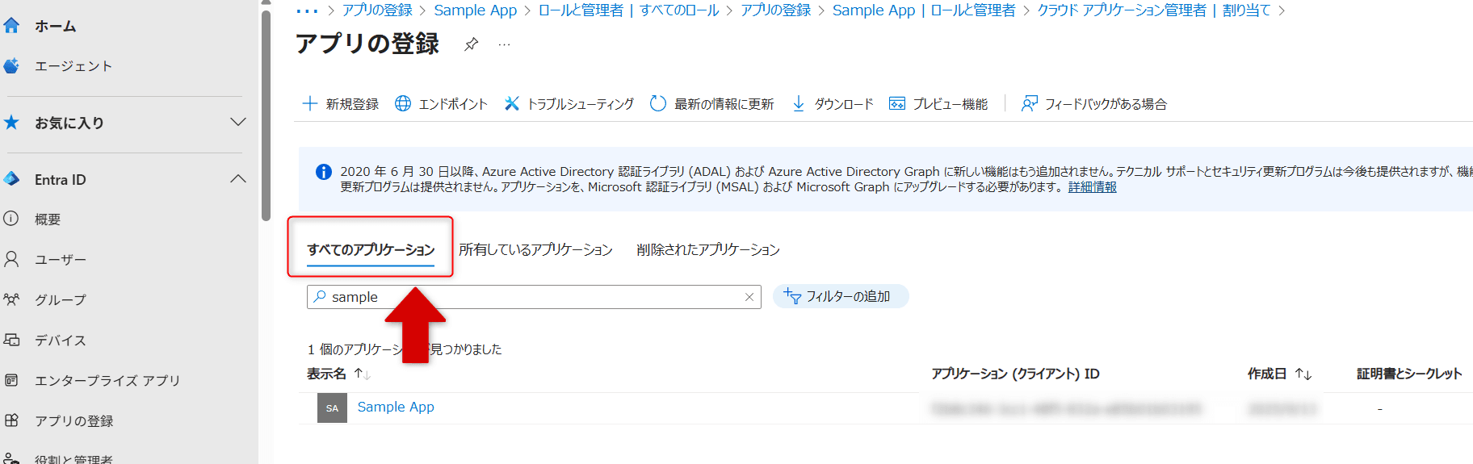Click アプリケーション (クライアント) ID column header
The height and width of the screenshot is (464, 1473).
(x=1015, y=374)
